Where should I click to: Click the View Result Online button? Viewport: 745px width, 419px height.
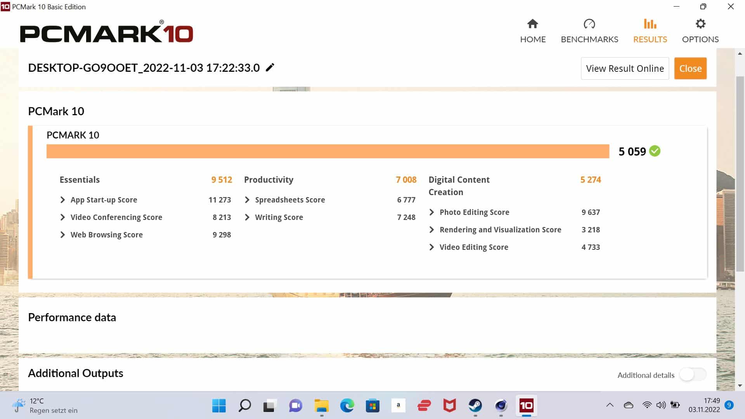(625, 68)
